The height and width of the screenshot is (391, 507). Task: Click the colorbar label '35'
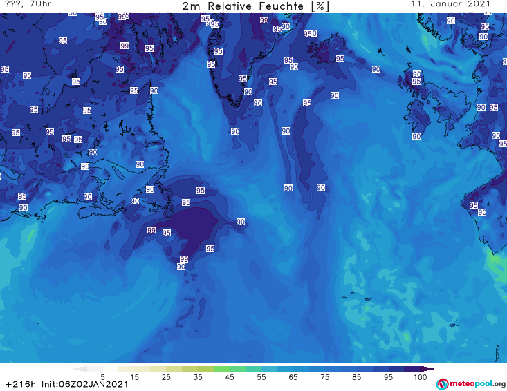tap(198, 377)
